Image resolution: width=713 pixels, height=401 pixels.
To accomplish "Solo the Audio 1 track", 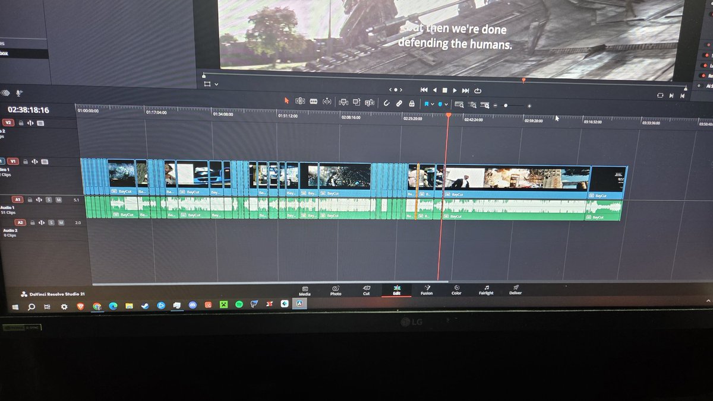I will tap(49, 200).
